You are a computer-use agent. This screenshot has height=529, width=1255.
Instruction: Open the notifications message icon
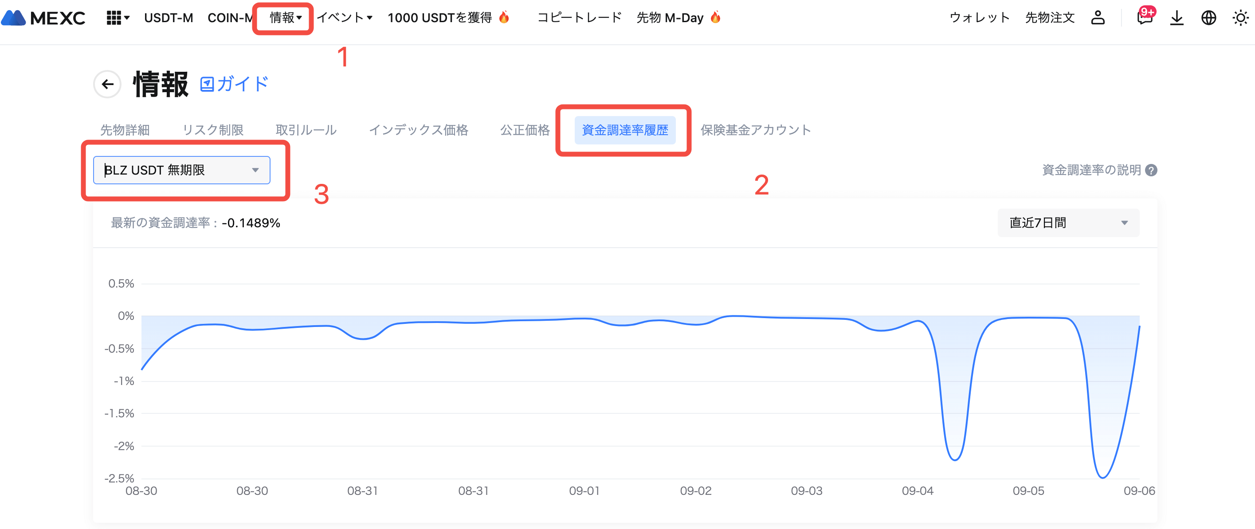(x=1145, y=18)
